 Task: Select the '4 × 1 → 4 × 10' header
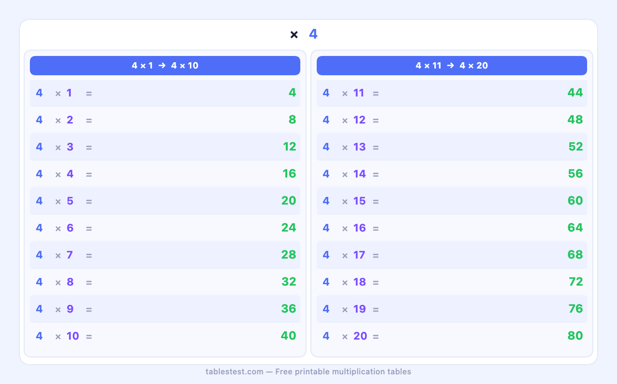[x=165, y=66]
